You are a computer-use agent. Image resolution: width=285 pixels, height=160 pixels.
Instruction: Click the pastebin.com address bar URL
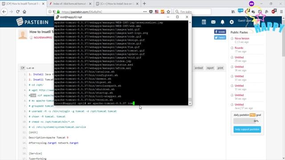[82, 12]
